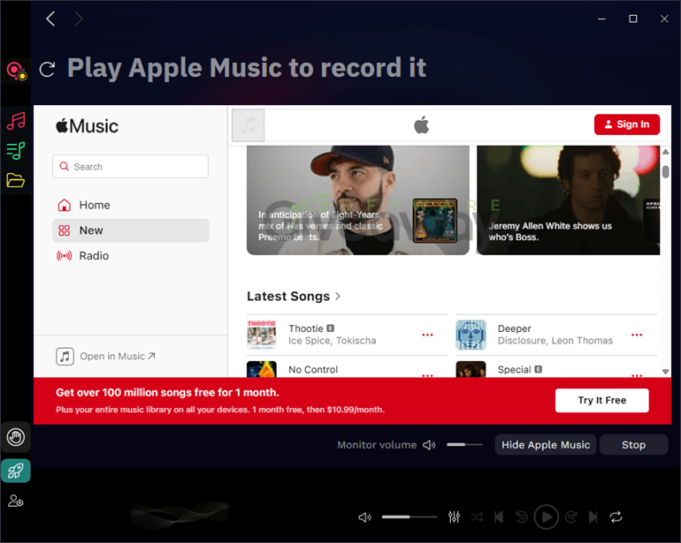This screenshot has height=543, width=681.
Task: Toggle repeat playback
Action: coord(616,517)
